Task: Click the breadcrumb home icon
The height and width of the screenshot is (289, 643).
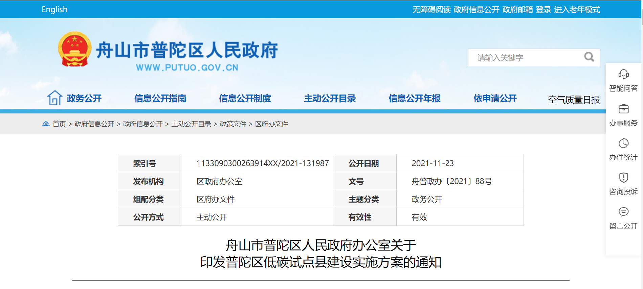Action: [46, 124]
